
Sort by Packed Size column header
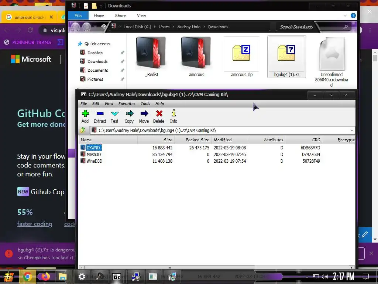pyautogui.click(x=193, y=140)
